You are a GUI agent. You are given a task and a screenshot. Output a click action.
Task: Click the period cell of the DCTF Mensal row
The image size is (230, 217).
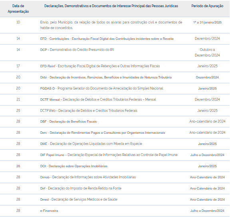[207, 100]
